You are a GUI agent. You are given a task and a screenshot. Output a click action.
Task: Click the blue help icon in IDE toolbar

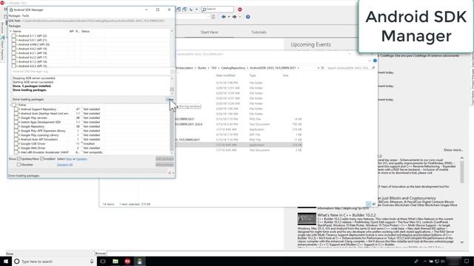click(x=248, y=17)
